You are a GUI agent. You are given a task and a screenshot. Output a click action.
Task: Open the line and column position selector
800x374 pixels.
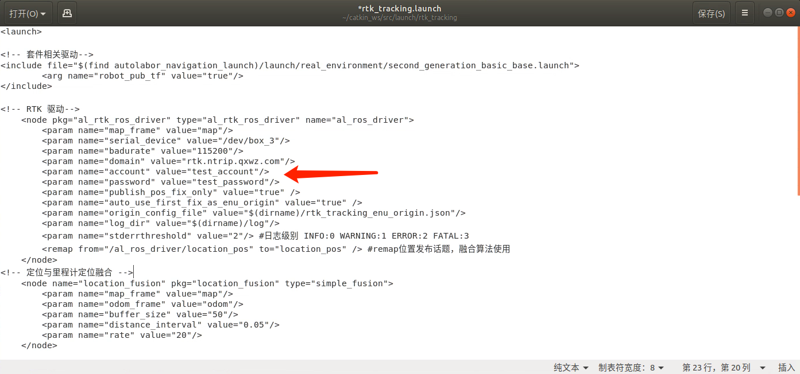click(x=724, y=367)
